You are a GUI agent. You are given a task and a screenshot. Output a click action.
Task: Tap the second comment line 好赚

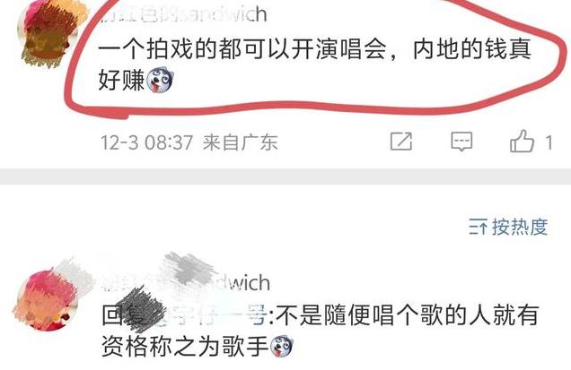click(121, 81)
